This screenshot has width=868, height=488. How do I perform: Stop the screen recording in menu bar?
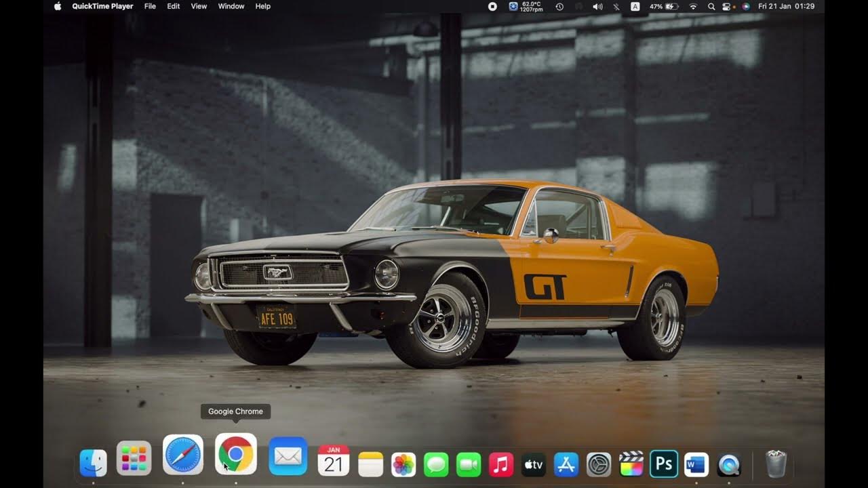pyautogui.click(x=492, y=6)
